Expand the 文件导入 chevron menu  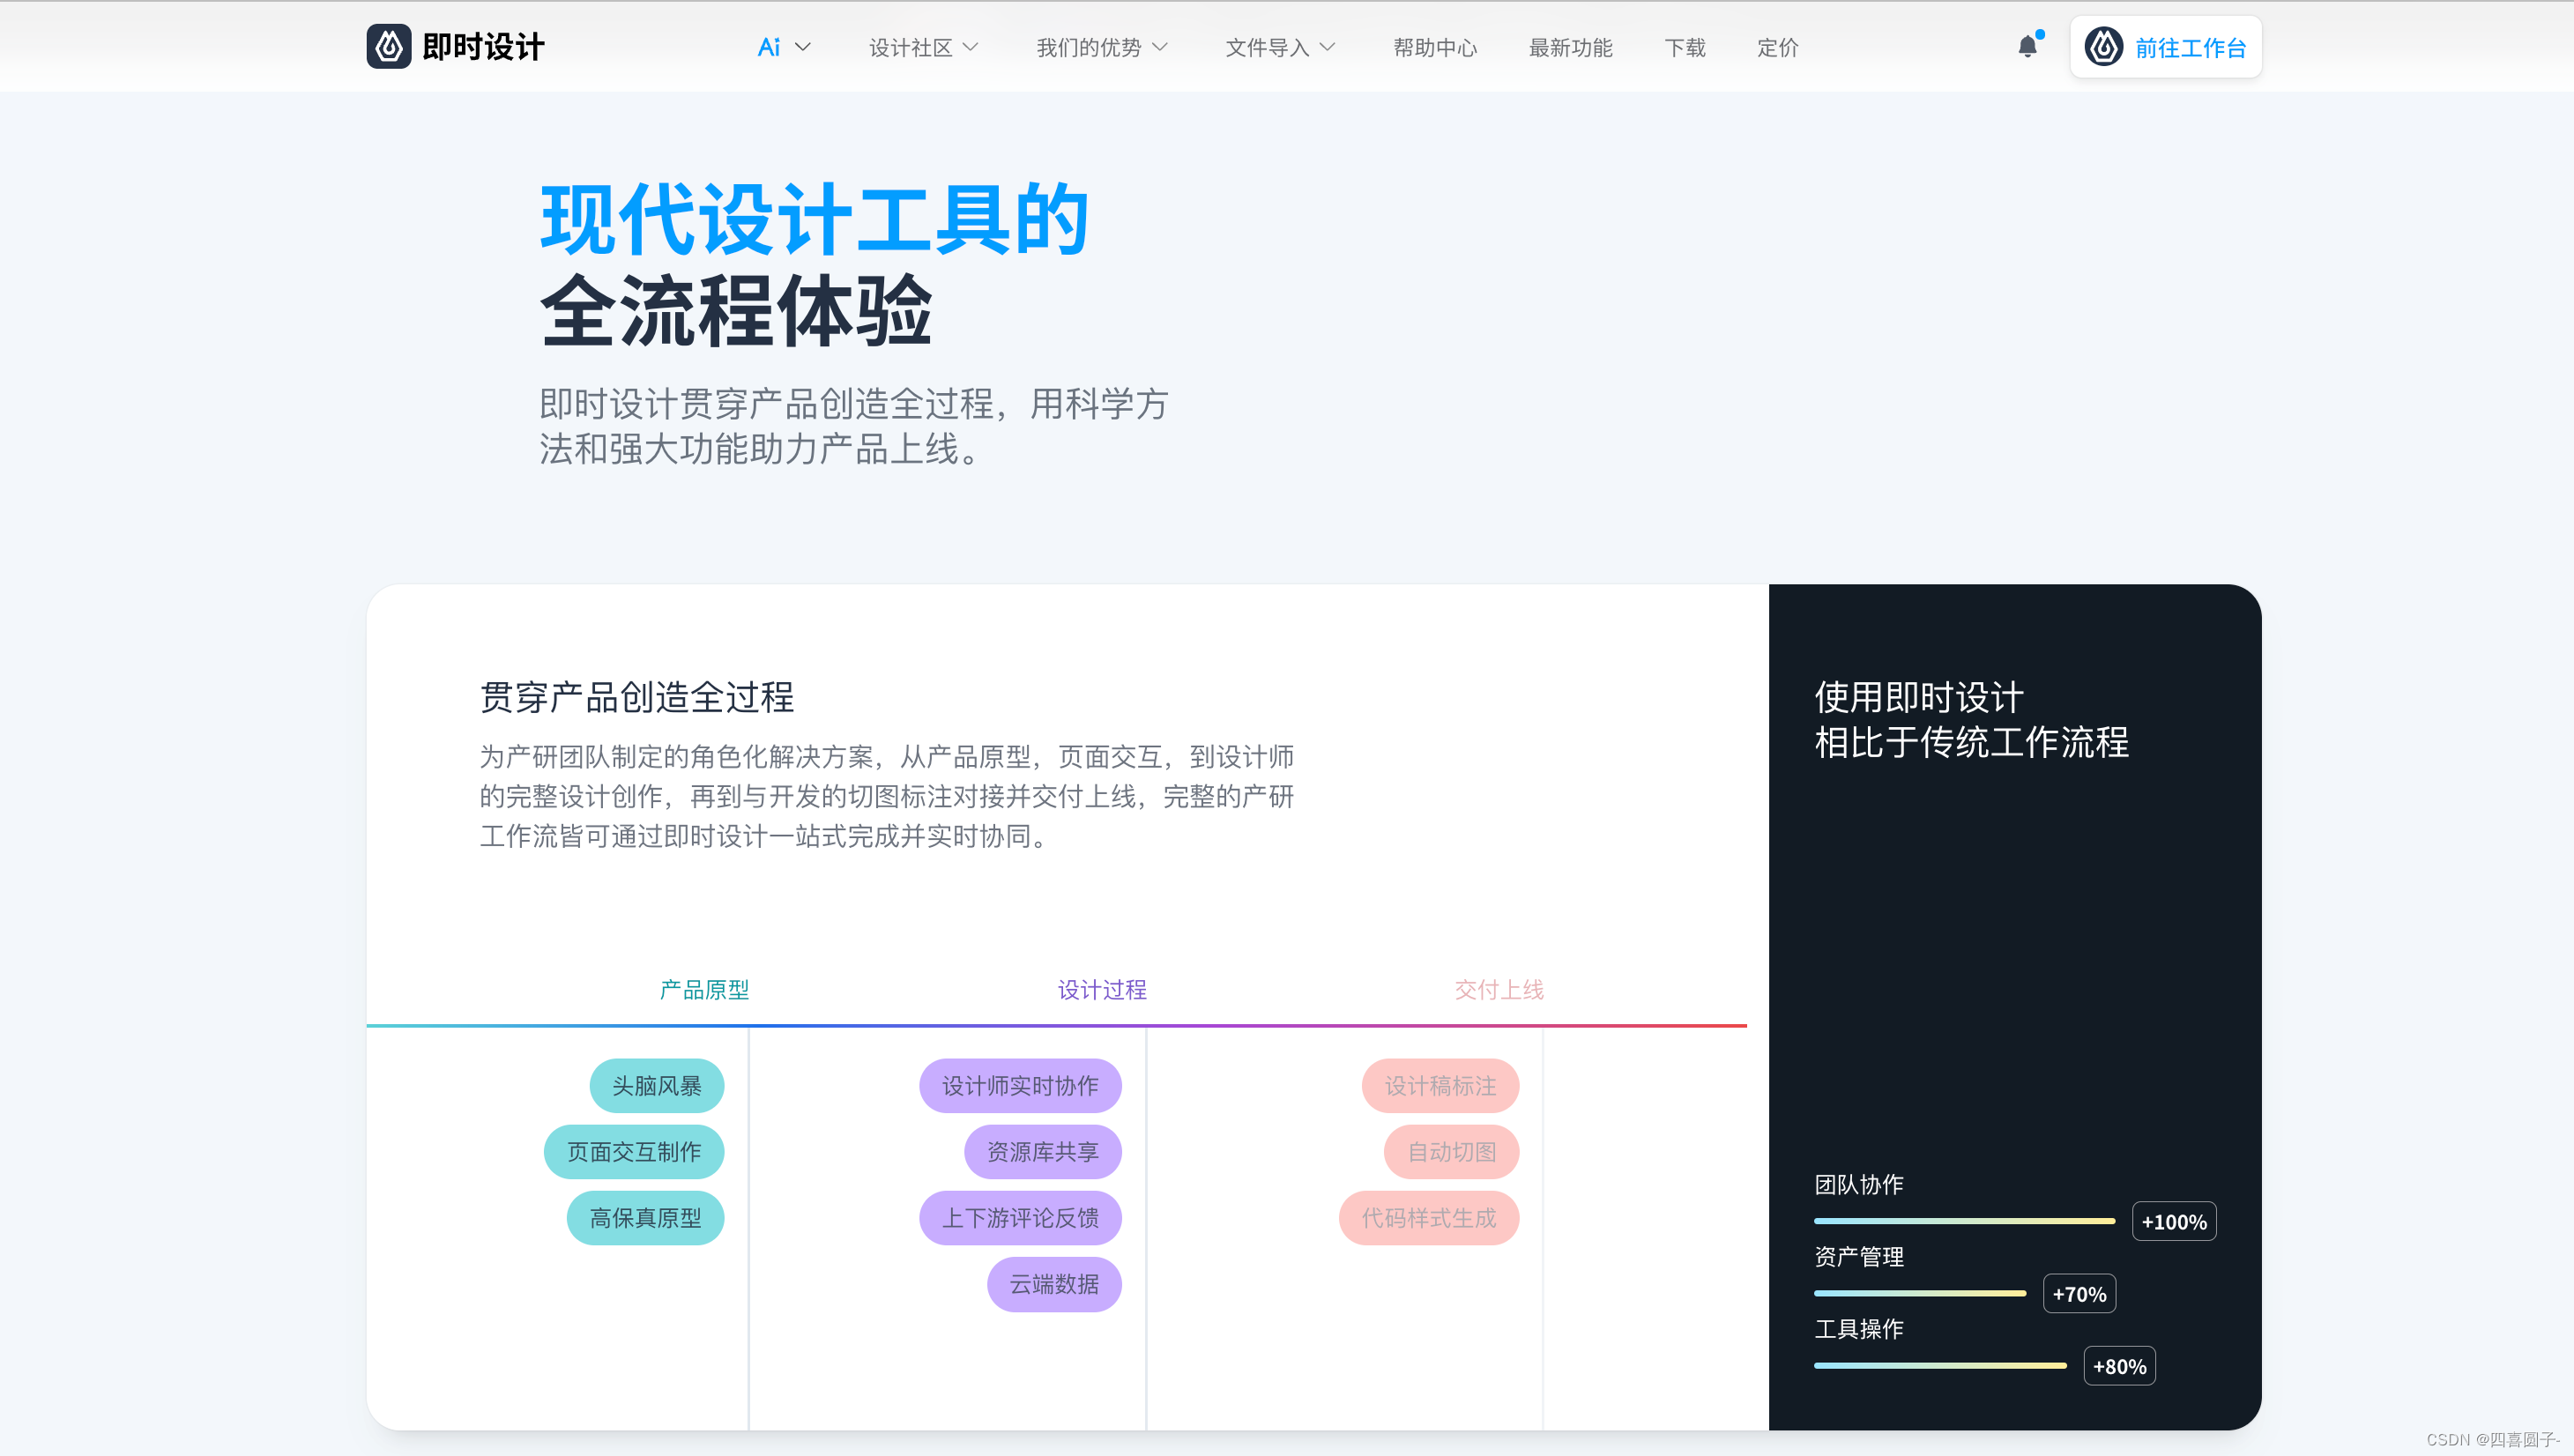pyautogui.click(x=1327, y=47)
